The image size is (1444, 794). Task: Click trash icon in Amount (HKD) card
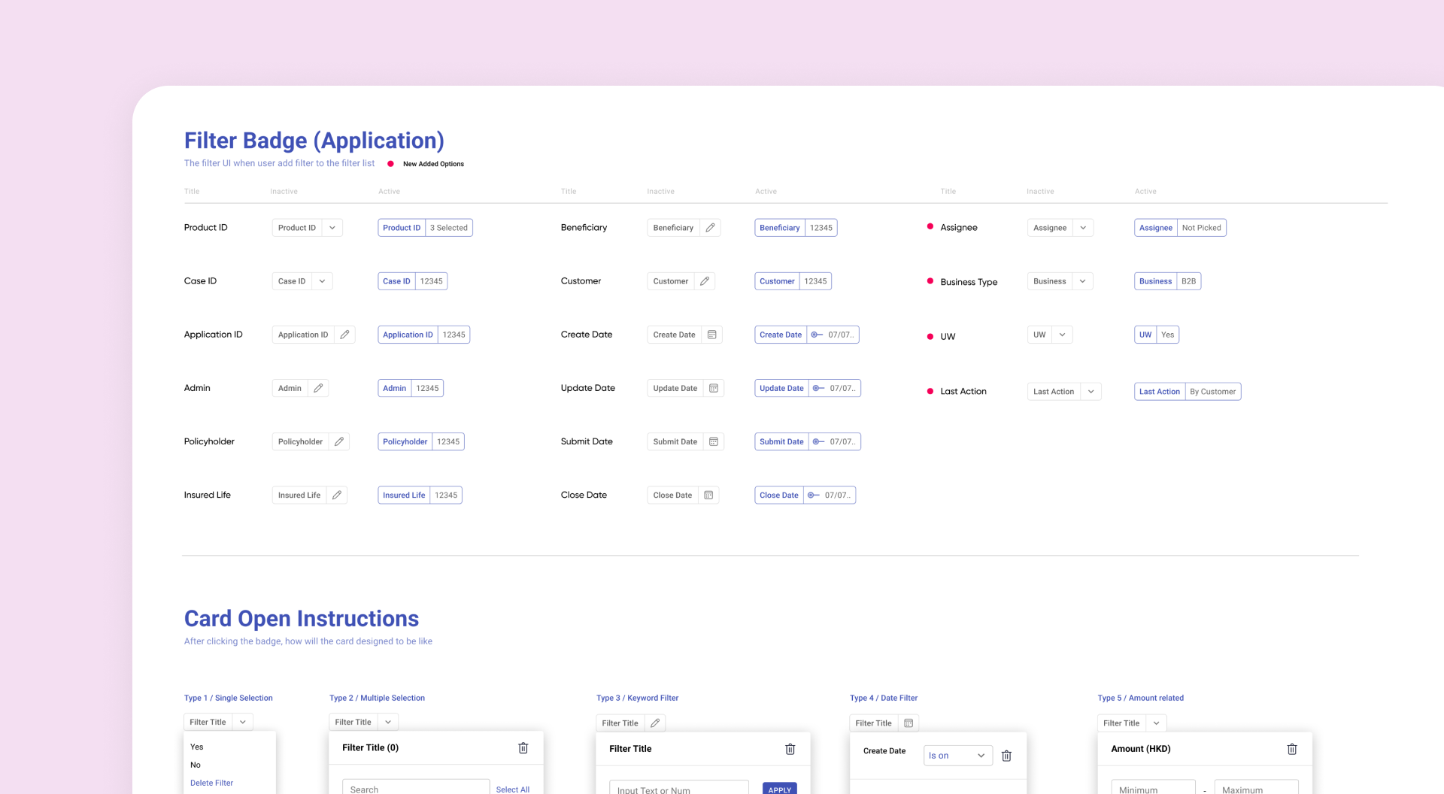click(x=1292, y=749)
